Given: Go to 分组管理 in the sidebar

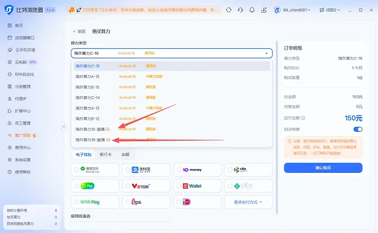Looking at the screenshot, I should [x=19, y=86].
